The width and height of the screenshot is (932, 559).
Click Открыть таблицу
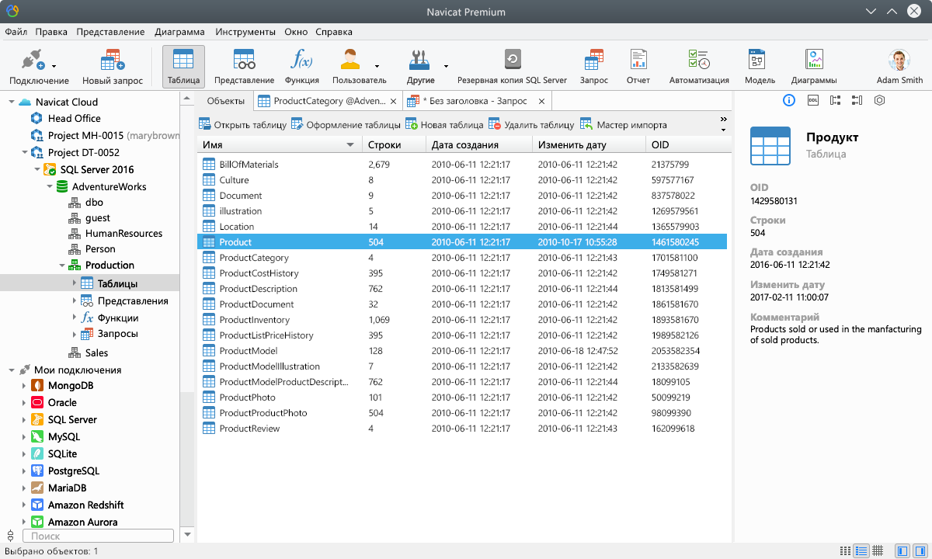pos(242,124)
